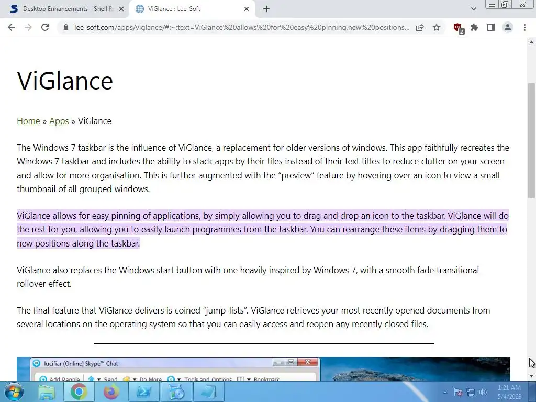This screenshot has width=536, height=402.
Task: Go back to the previous page
Action: [x=12, y=27]
